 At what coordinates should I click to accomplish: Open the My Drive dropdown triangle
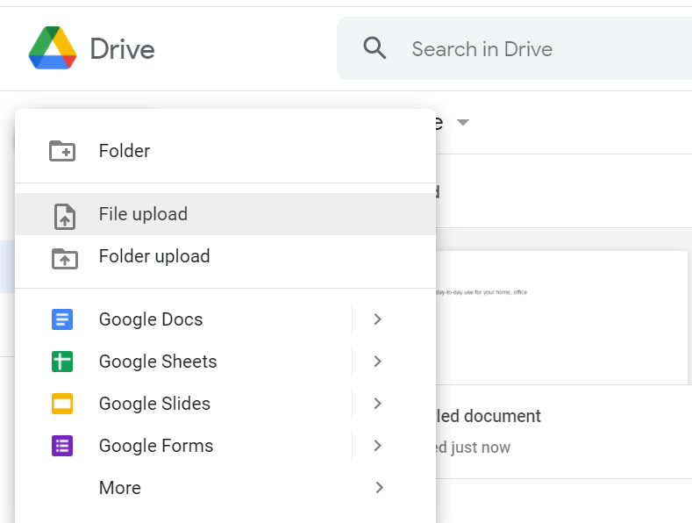462,122
